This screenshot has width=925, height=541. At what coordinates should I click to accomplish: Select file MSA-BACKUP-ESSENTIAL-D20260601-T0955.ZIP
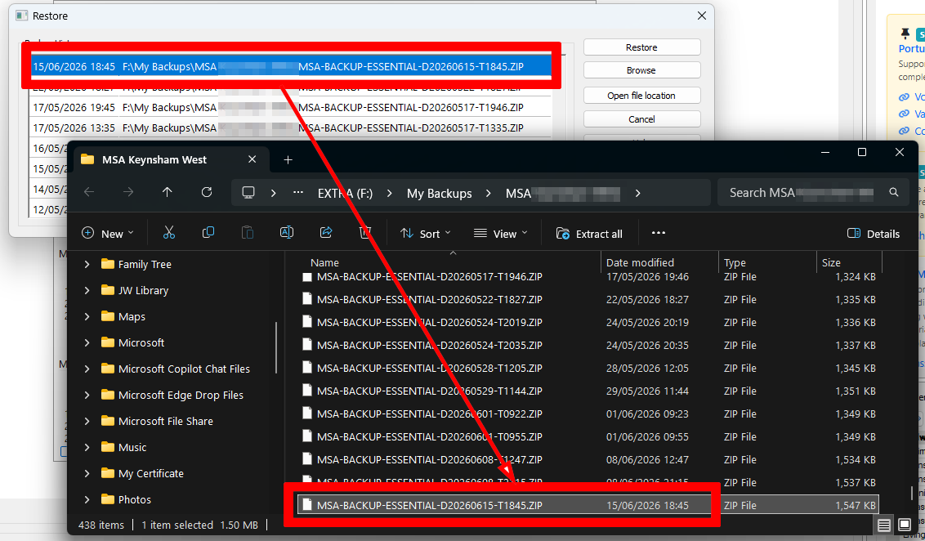click(430, 437)
